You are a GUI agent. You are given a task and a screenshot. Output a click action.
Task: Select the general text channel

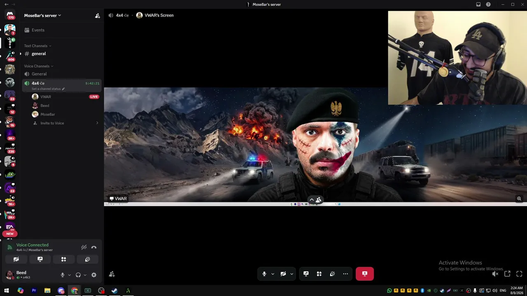pos(62,54)
